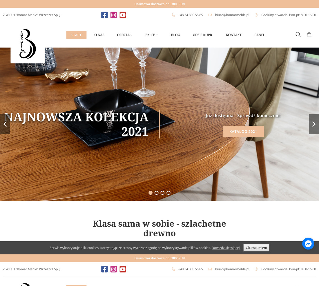Open the search magnifier icon
The image size is (319, 286).
[298, 35]
